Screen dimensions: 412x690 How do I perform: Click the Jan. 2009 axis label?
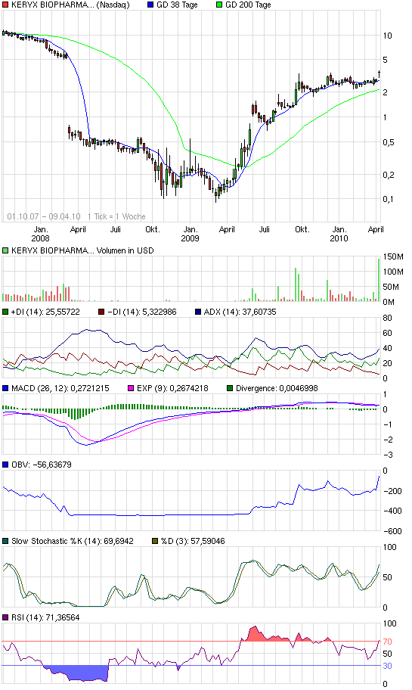(x=190, y=234)
